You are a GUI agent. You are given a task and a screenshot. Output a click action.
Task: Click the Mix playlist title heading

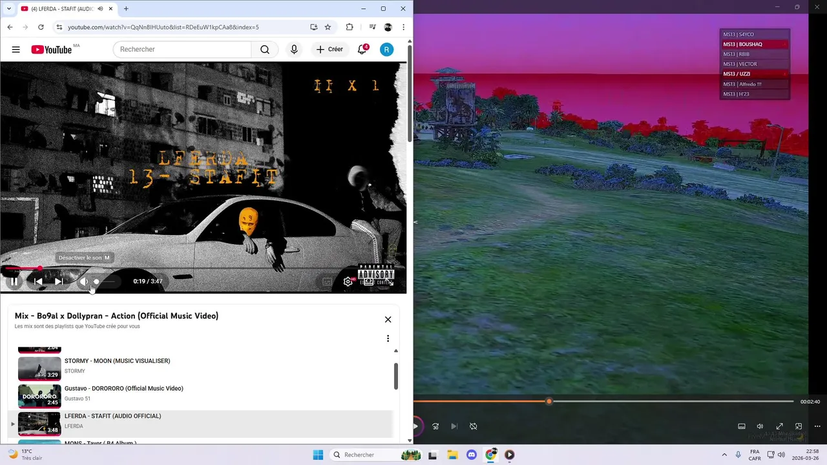point(116,316)
